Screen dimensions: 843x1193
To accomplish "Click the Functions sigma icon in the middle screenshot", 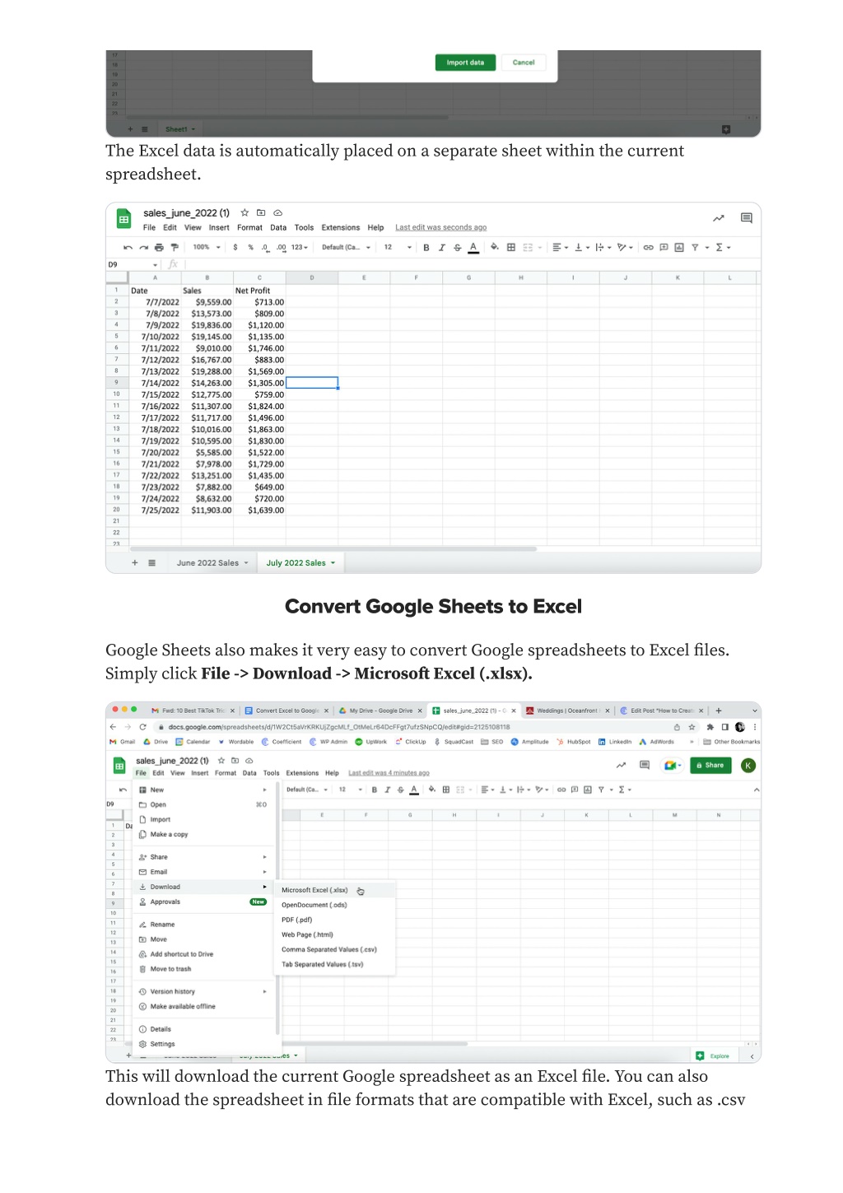I will click(720, 247).
